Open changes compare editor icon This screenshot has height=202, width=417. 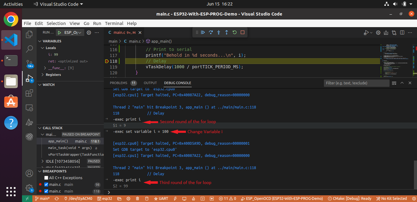(x=394, y=32)
